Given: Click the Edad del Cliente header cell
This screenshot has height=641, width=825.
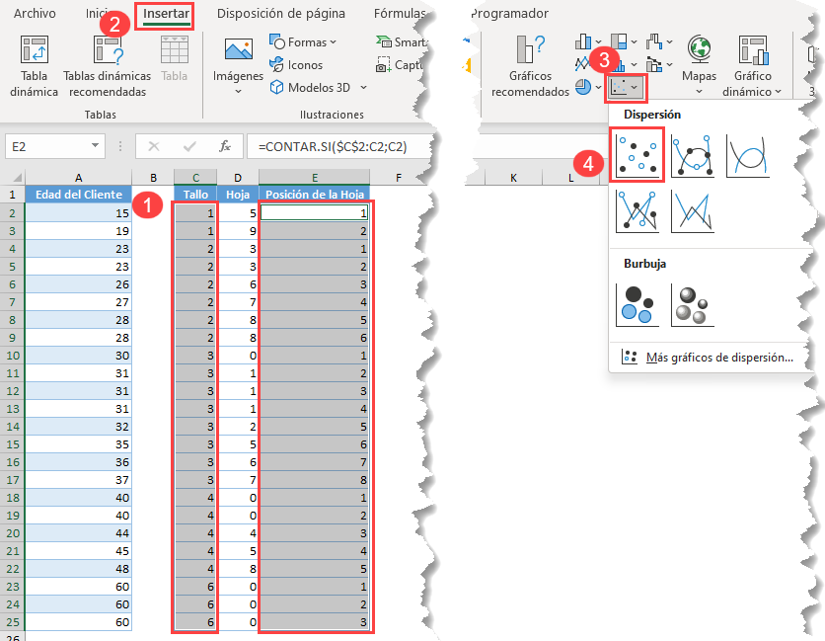Looking at the screenshot, I should pyautogui.click(x=78, y=195).
